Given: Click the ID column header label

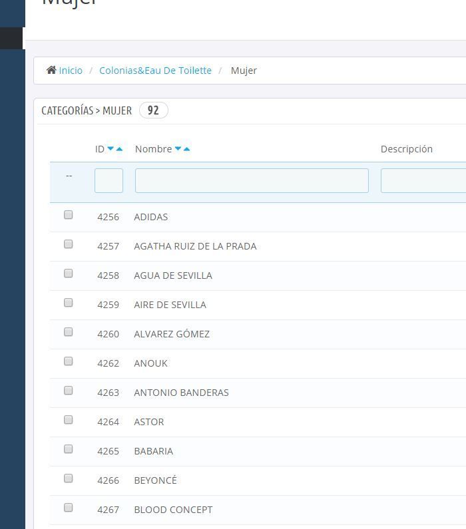Looking at the screenshot, I should pos(100,149).
